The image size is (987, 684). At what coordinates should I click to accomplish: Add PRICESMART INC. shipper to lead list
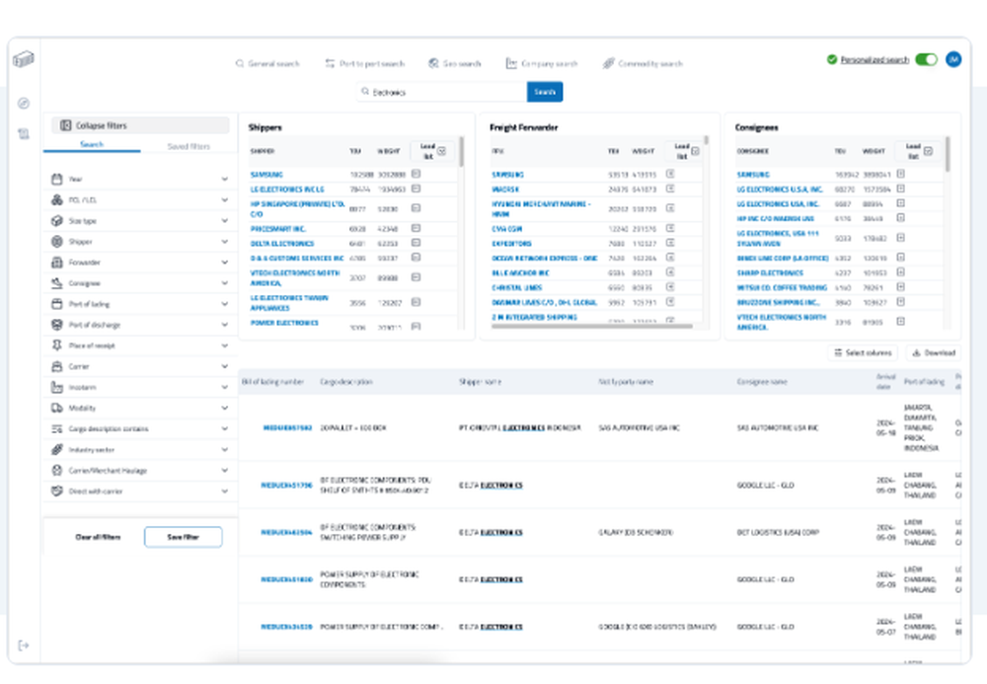point(417,228)
